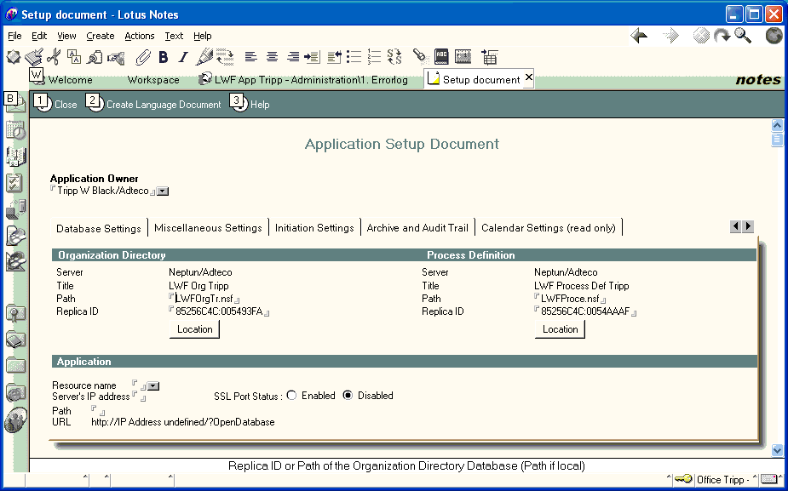Select the Enabled SSL port status option
This screenshot has height=491, width=788.
tap(291, 396)
